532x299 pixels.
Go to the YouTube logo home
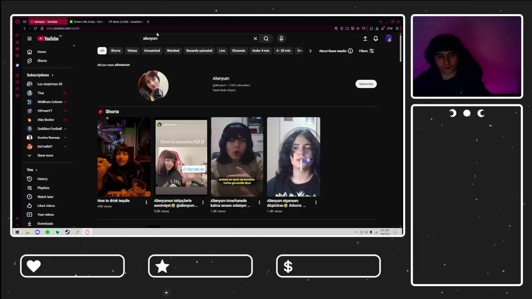[49, 39]
